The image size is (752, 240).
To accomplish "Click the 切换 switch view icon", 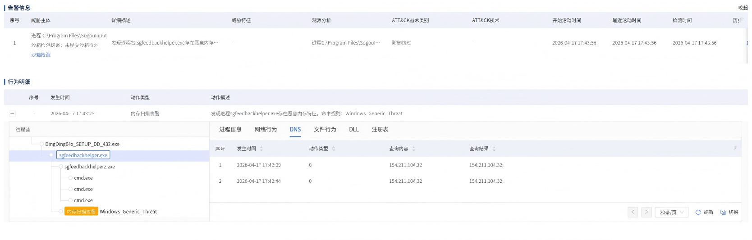I will point(723,212).
